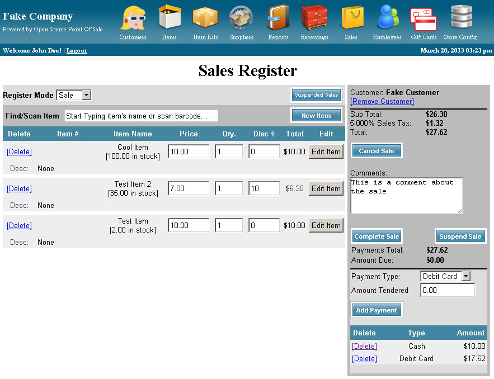The height and width of the screenshot is (379, 494).
Task: Click Edit Item for Test Item [2.00 in stock]
Action: (x=326, y=225)
